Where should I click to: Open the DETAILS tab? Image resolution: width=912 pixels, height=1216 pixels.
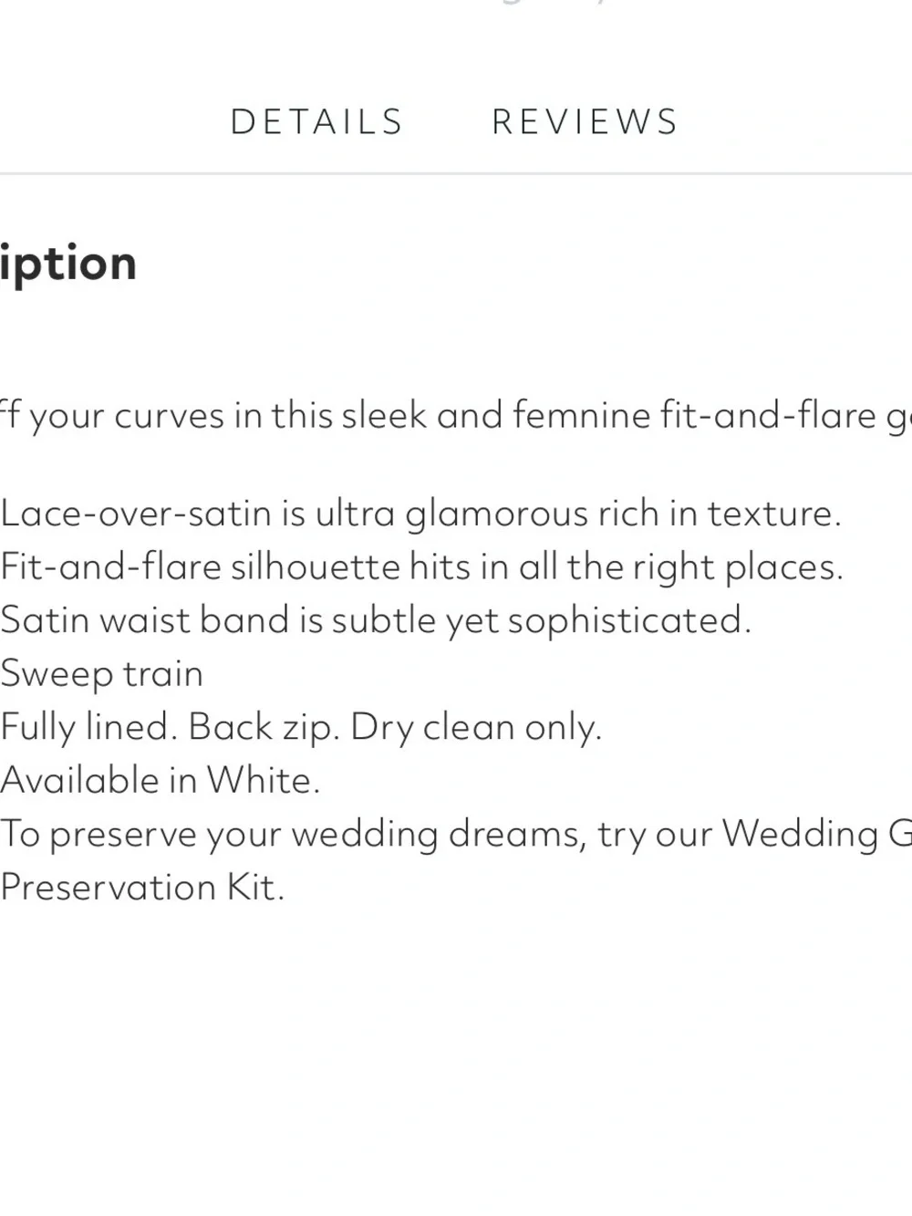[316, 122]
